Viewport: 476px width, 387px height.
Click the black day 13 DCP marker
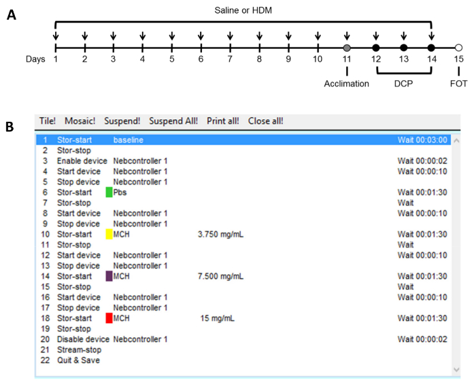tap(403, 48)
